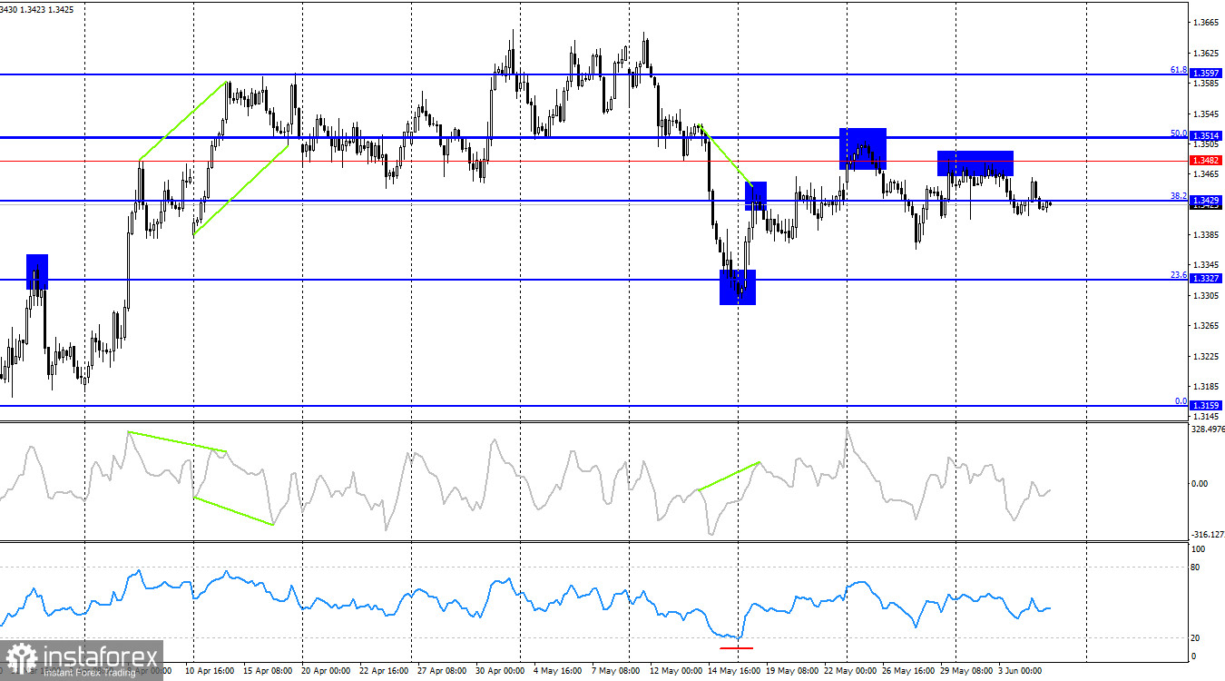
Task: Click the 1.3665 price axis value
Action: 1205,23
